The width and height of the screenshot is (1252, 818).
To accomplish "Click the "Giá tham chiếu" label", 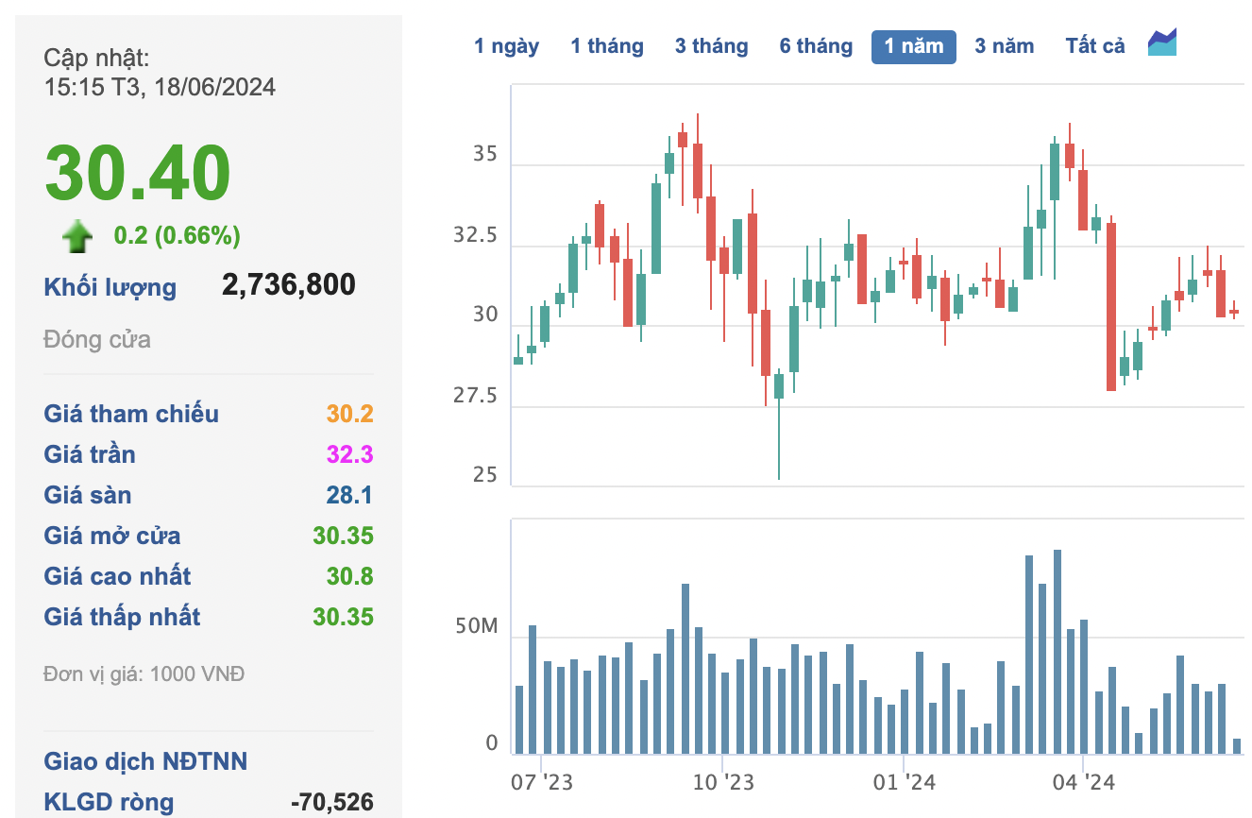I will (131, 414).
